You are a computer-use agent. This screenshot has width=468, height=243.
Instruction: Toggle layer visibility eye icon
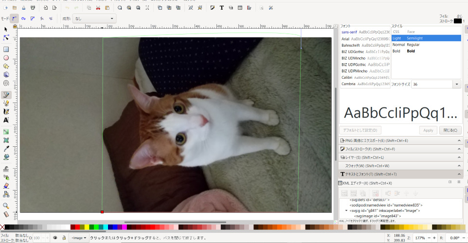(x=55, y=238)
